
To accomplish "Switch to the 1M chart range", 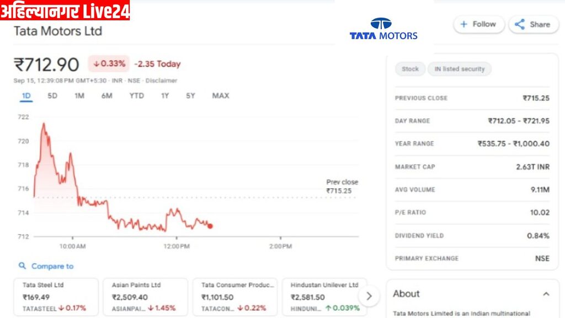I will point(79,96).
